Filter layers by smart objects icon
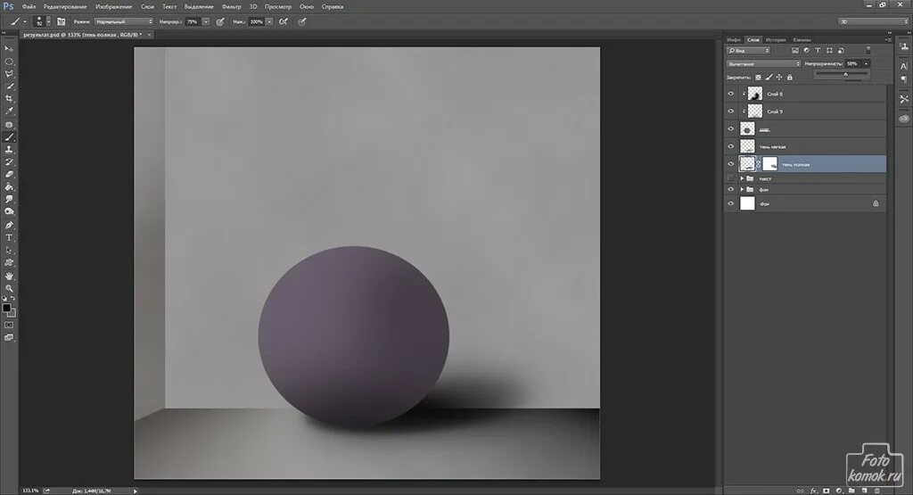 point(841,51)
